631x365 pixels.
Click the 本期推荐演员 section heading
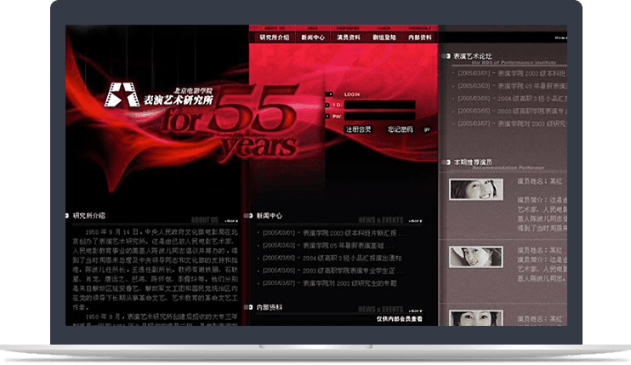473,163
